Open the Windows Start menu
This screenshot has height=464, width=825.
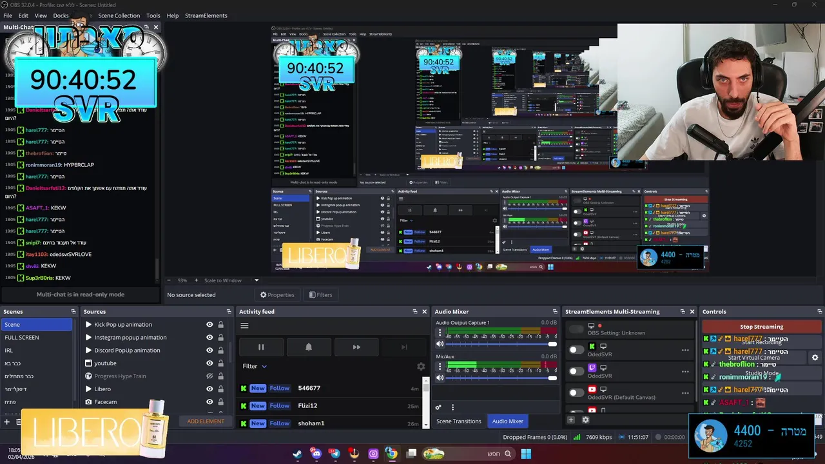click(526, 454)
